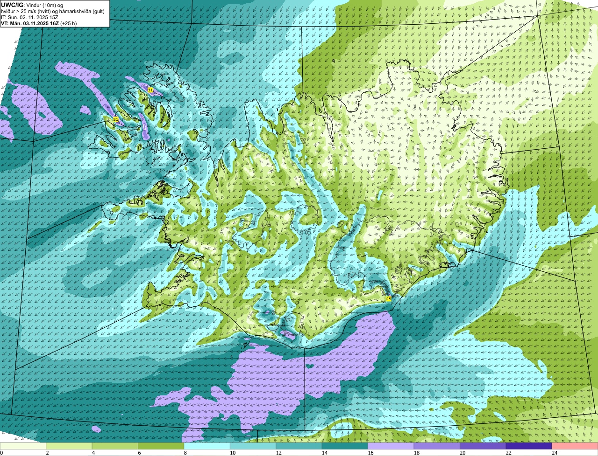Click the legend scale label '16'
The width and height of the screenshot is (598, 456).
(370, 453)
